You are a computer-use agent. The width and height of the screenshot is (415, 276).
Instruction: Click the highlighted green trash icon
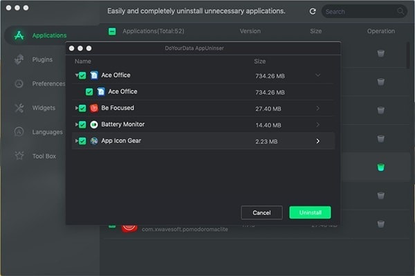(x=380, y=167)
